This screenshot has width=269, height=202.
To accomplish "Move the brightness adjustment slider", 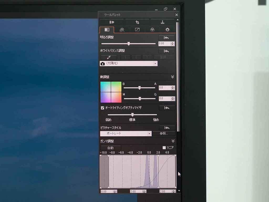I will (128, 44).
